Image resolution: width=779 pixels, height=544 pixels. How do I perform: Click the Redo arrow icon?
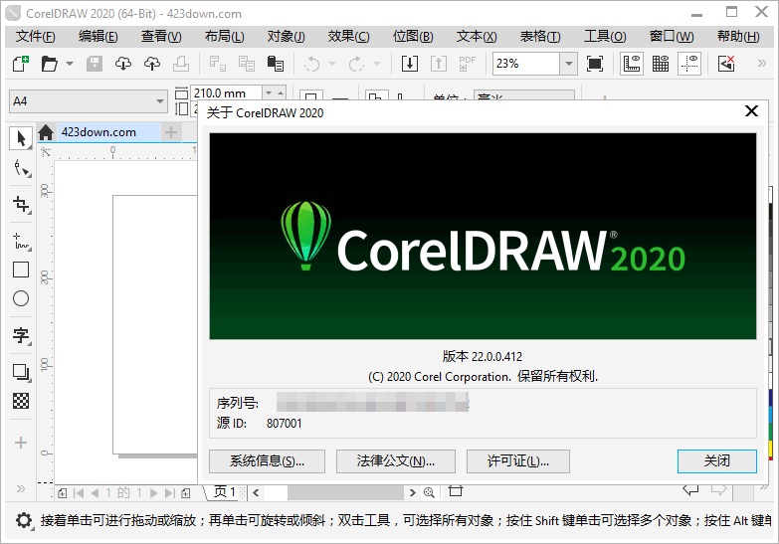(x=356, y=64)
